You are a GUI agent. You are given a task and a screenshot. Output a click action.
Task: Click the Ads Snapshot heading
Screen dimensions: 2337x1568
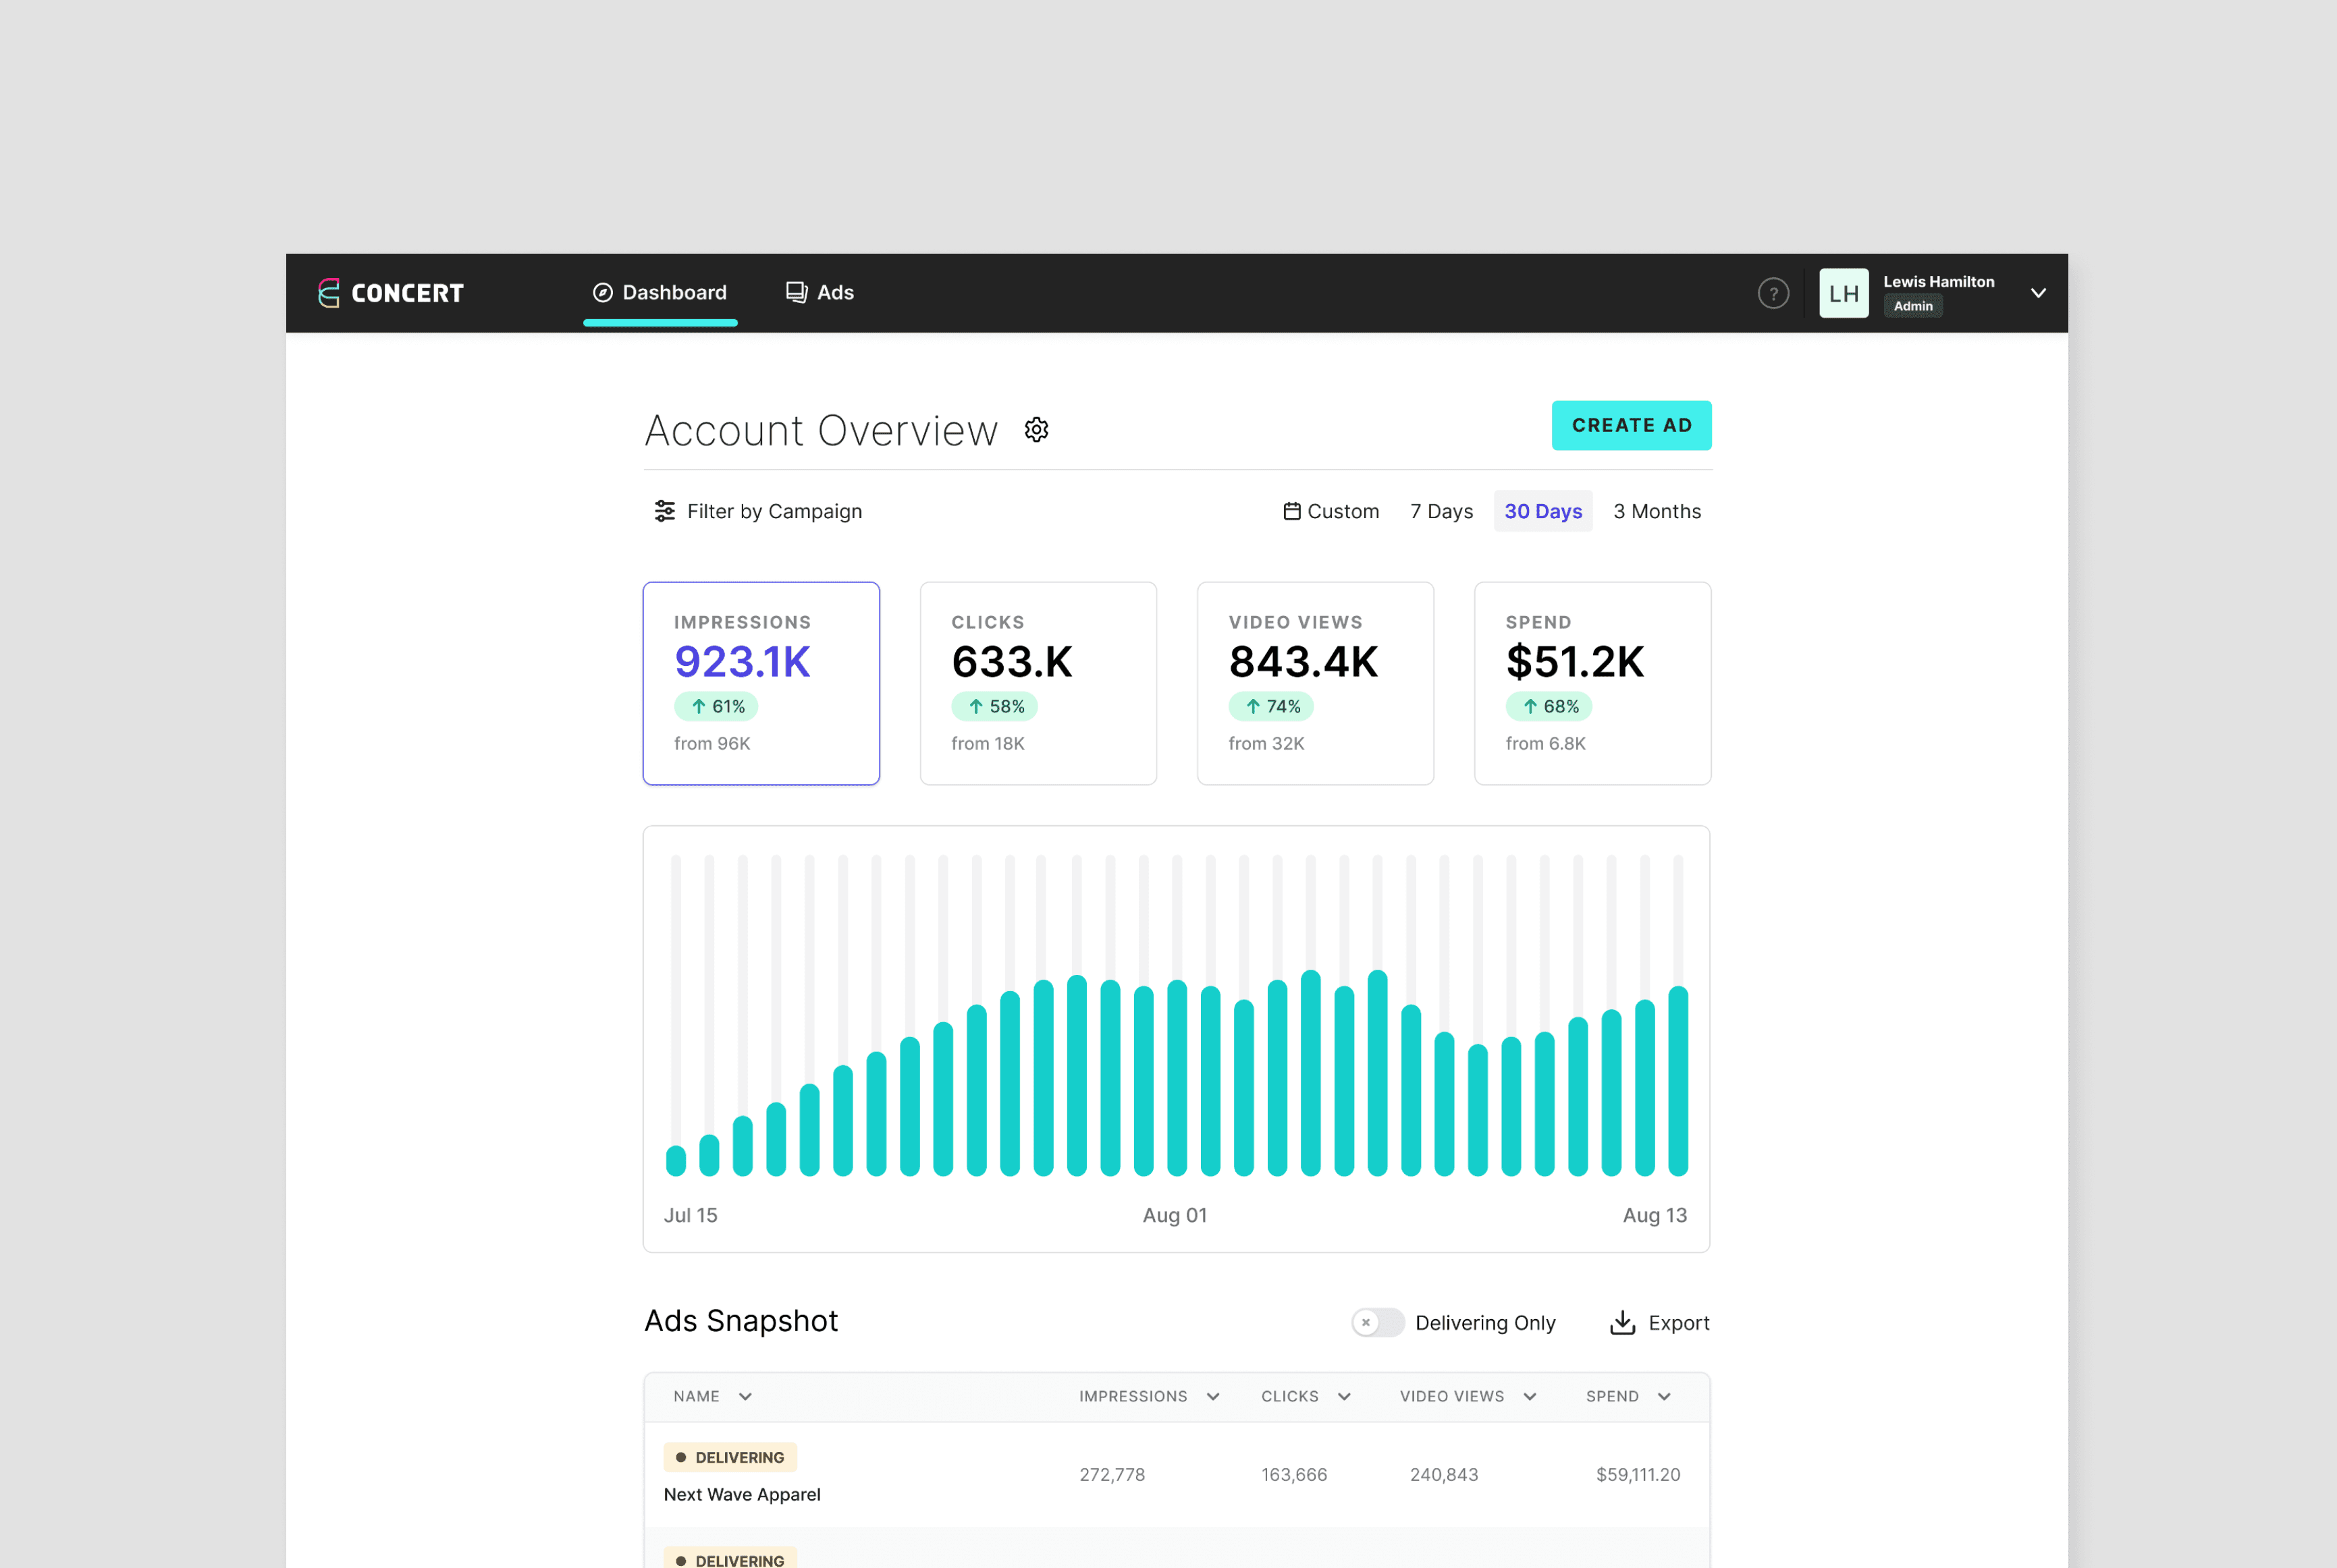741,1321
